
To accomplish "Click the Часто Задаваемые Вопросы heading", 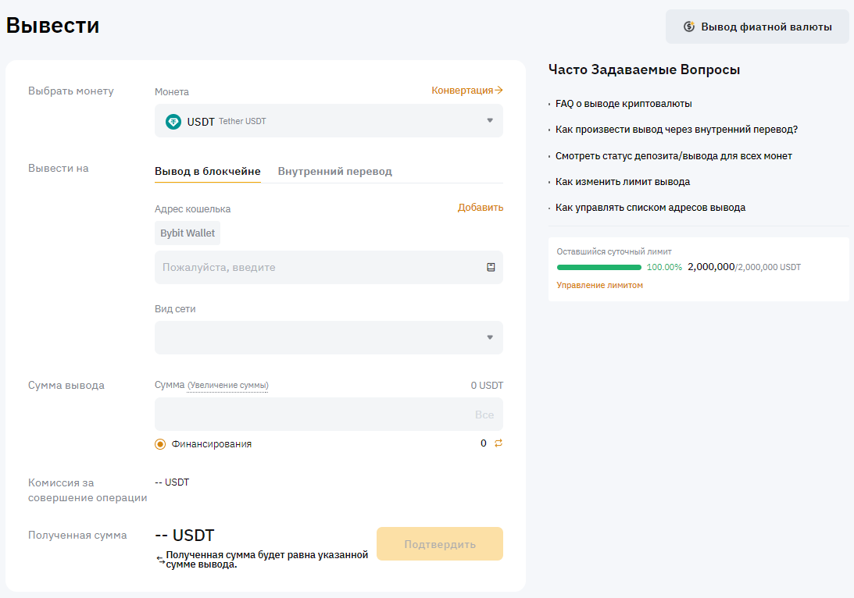I will pyautogui.click(x=644, y=69).
